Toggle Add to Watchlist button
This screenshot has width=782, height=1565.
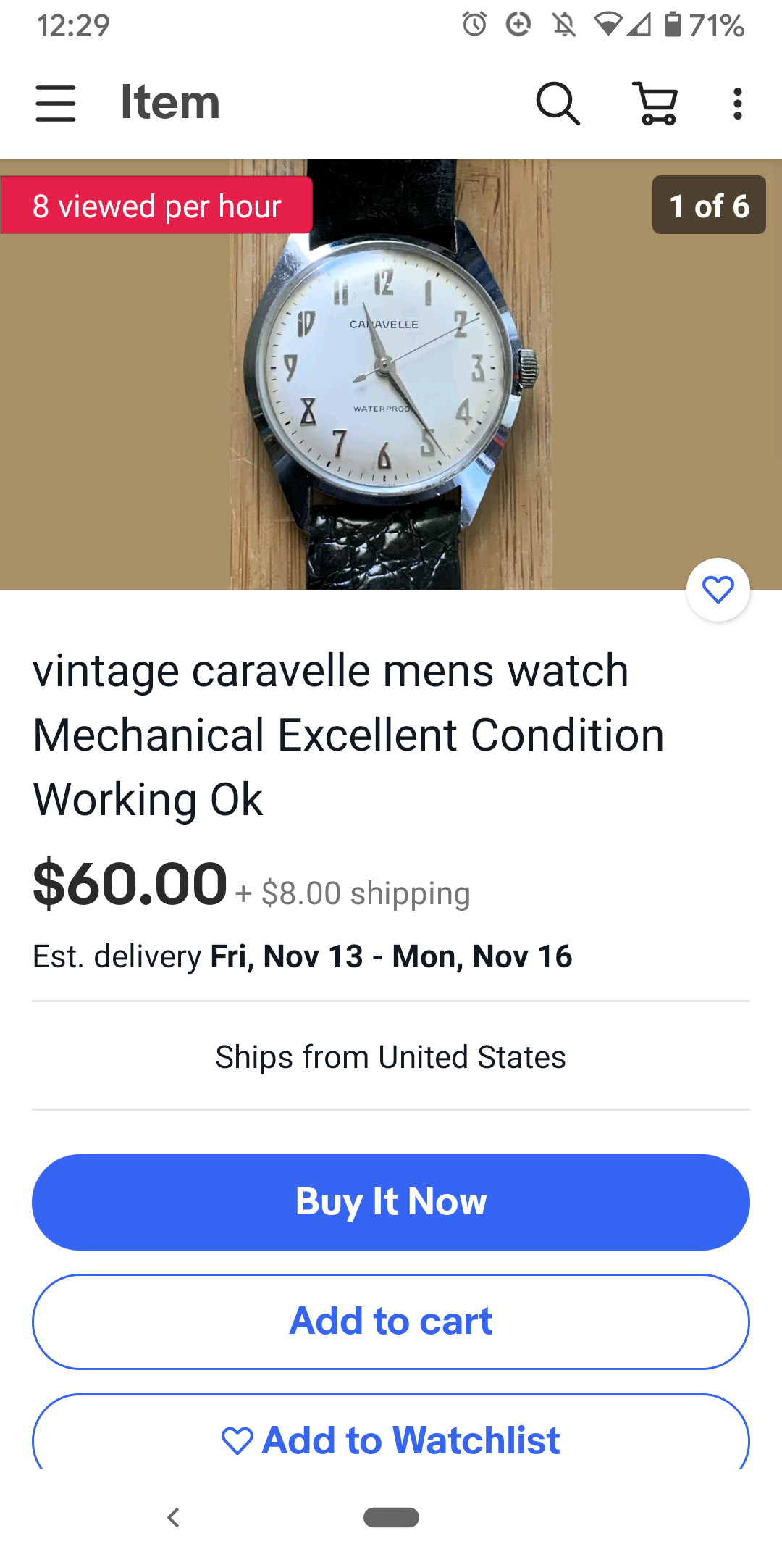(391, 1433)
